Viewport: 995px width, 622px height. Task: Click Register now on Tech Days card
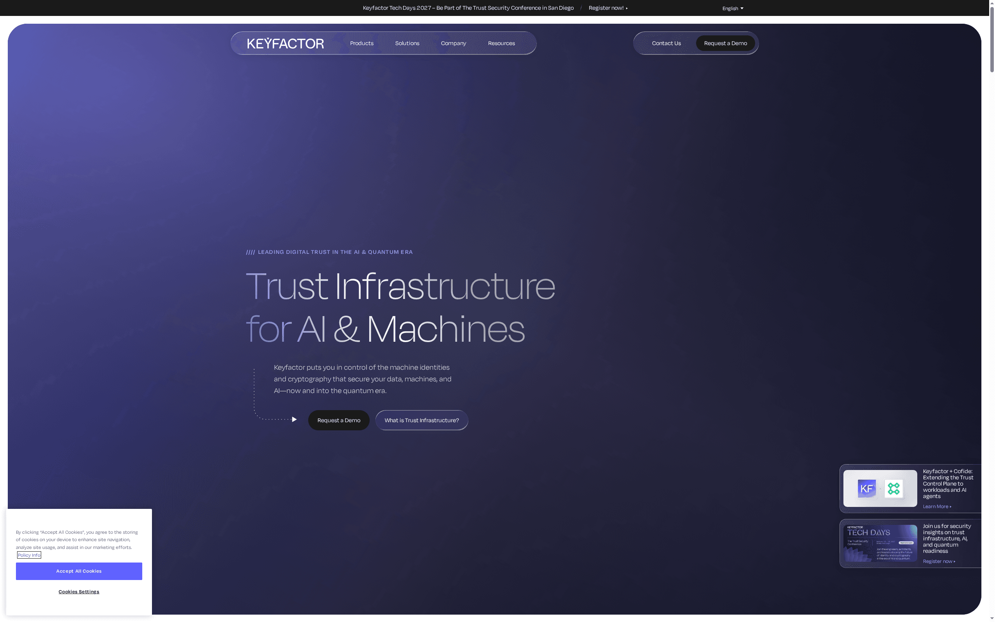point(939,561)
